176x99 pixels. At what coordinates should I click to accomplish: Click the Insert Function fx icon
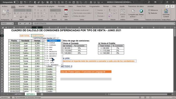(x=29, y=23)
